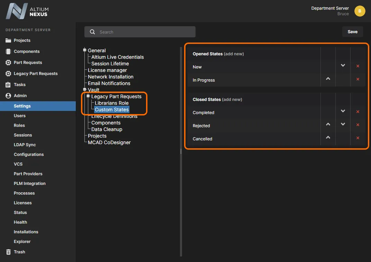Image resolution: width=371 pixels, height=262 pixels.
Task: Click the Save button
Action: (x=352, y=32)
